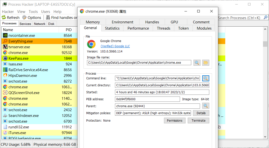This screenshot has height=148, width=269.
Task: Switch to the Threads tab
Action: point(163,28)
